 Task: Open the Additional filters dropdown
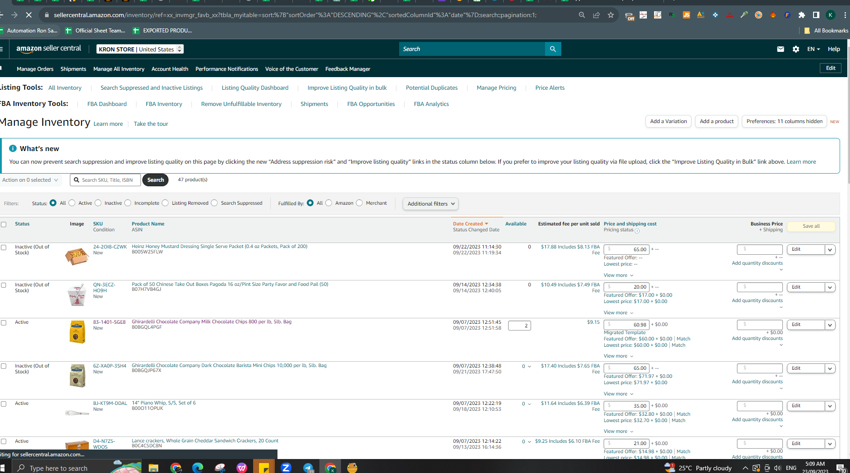pyautogui.click(x=431, y=204)
